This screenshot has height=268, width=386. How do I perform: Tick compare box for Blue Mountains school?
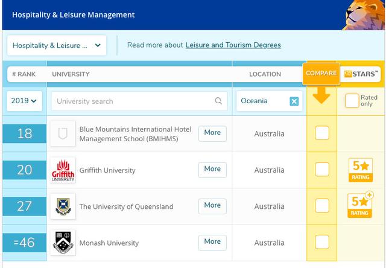[x=321, y=133]
